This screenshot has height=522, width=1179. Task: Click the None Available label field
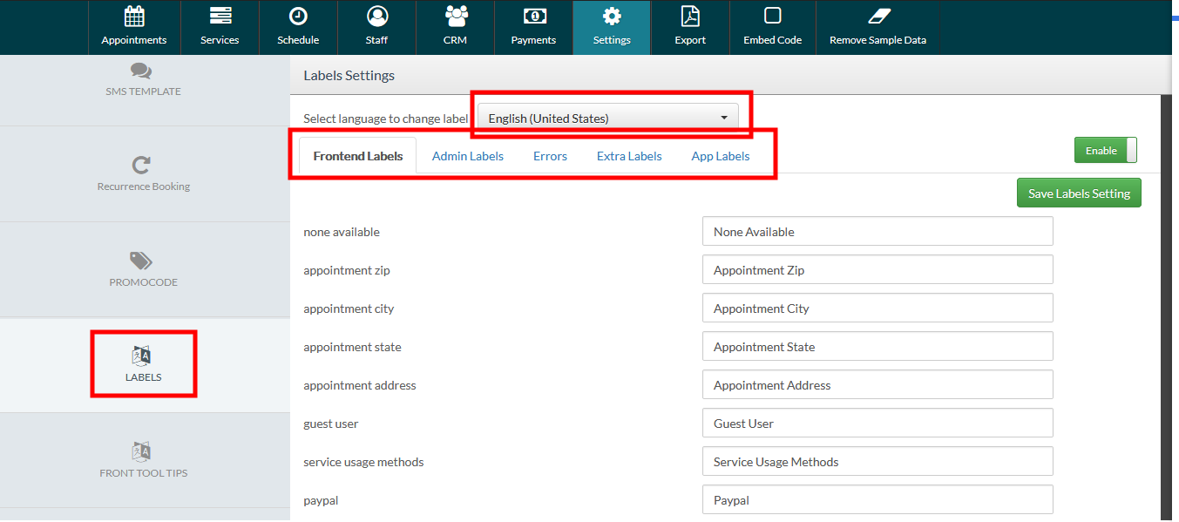(877, 232)
